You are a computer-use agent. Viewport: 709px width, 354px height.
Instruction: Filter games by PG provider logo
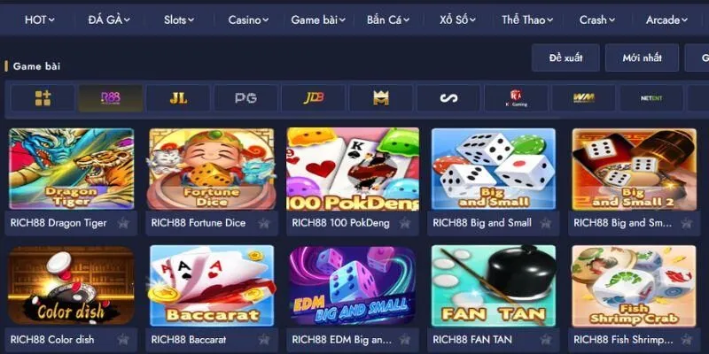pos(246,98)
